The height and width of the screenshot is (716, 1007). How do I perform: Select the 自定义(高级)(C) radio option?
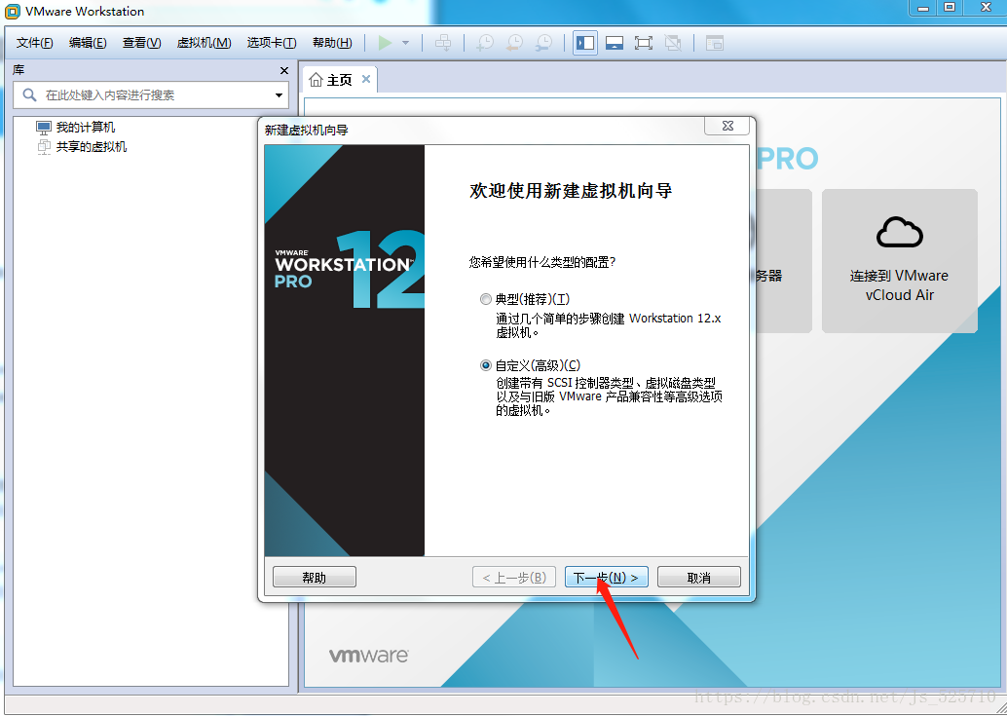coord(486,365)
